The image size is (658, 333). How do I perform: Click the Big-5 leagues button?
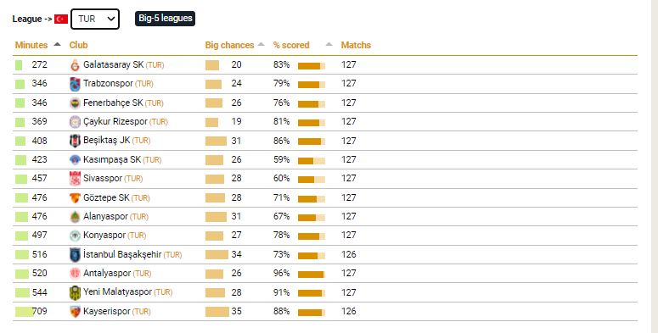point(165,19)
